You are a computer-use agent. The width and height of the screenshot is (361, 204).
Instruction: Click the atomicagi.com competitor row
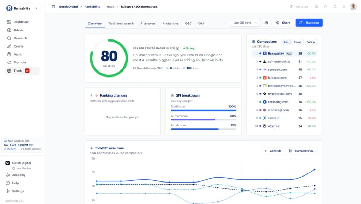(x=284, y=110)
